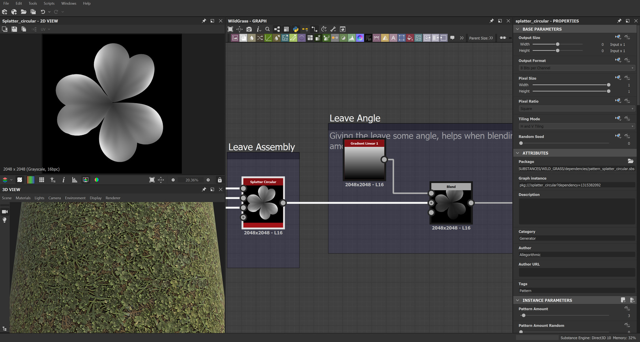Image resolution: width=640 pixels, height=342 pixels.
Task: Add a Text node using the A icon
Action: [393, 38]
